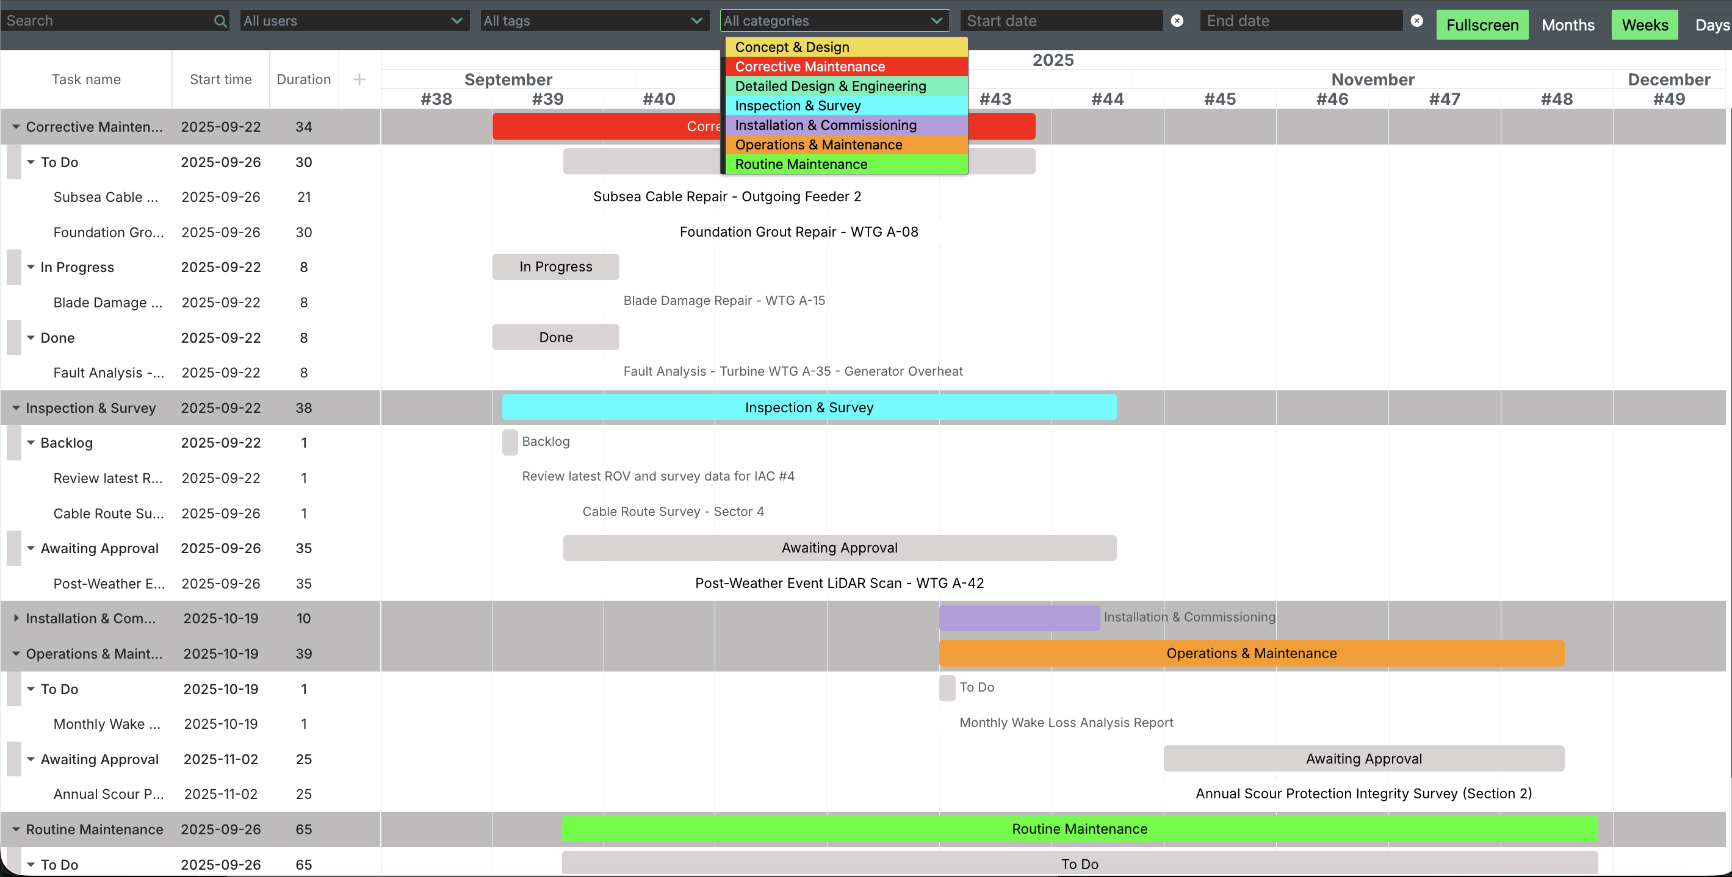Image resolution: width=1732 pixels, height=877 pixels.
Task: Collapse the Backlog subgroup arrow
Action: click(31, 443)
